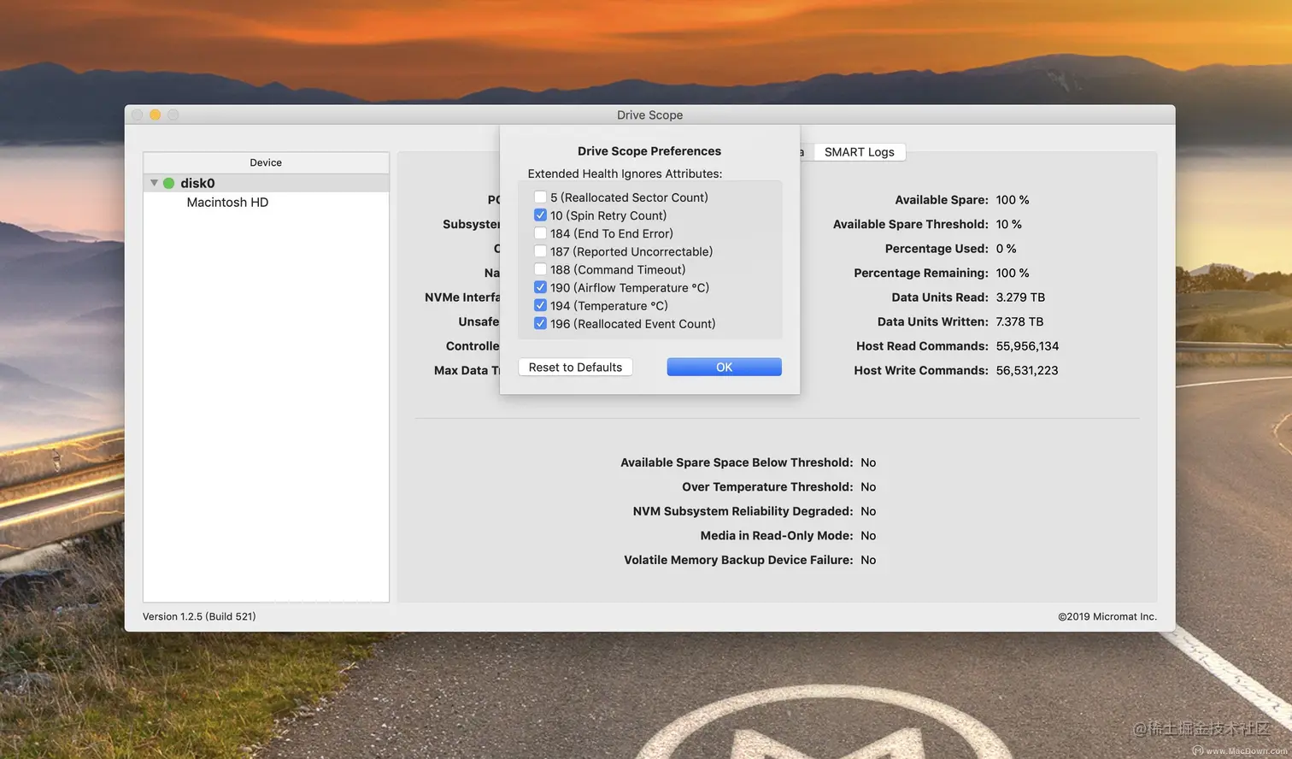This screenshot has height=759, width=1292.
Task: Click the Media in Read-Only Mode label
Action: click(x=777, y=536)
